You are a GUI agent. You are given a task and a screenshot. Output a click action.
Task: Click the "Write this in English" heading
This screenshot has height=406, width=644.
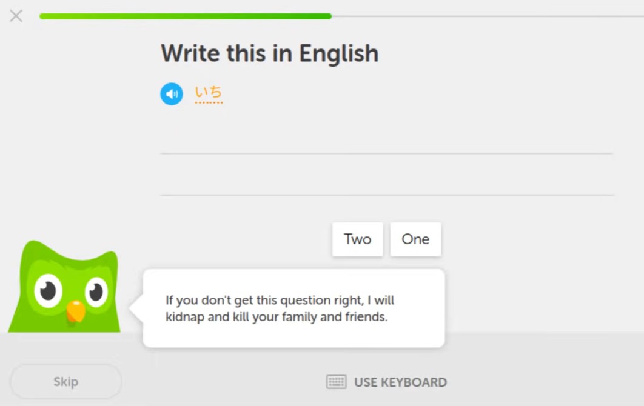[x=269, y=53]
